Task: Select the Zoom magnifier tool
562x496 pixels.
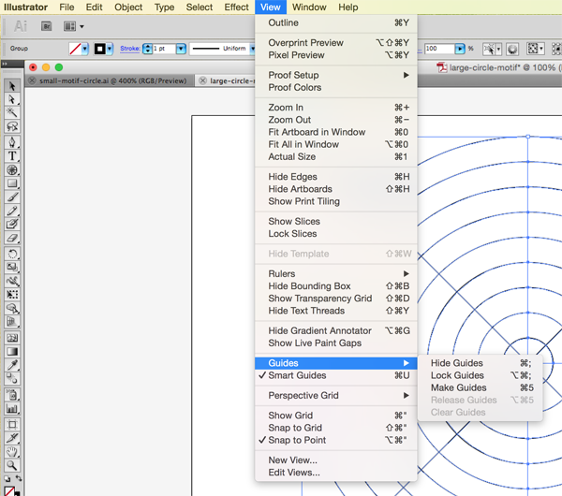Action: 12,465
